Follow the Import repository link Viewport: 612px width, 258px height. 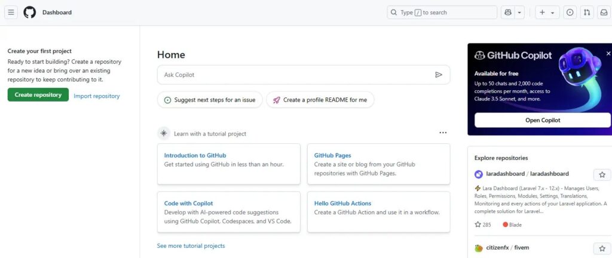coord(97,96)
